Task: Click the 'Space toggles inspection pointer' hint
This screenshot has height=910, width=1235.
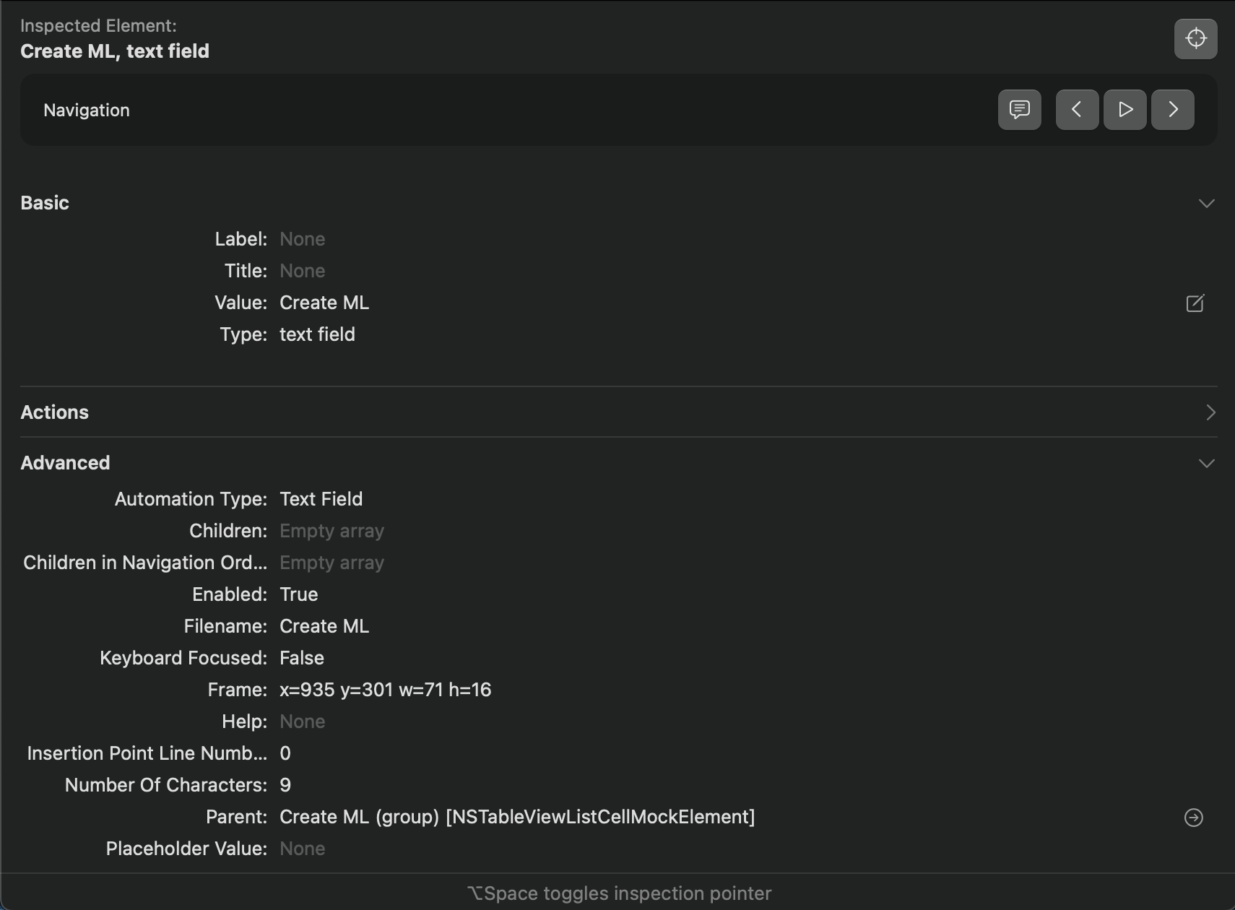Action: pos(619,893)
